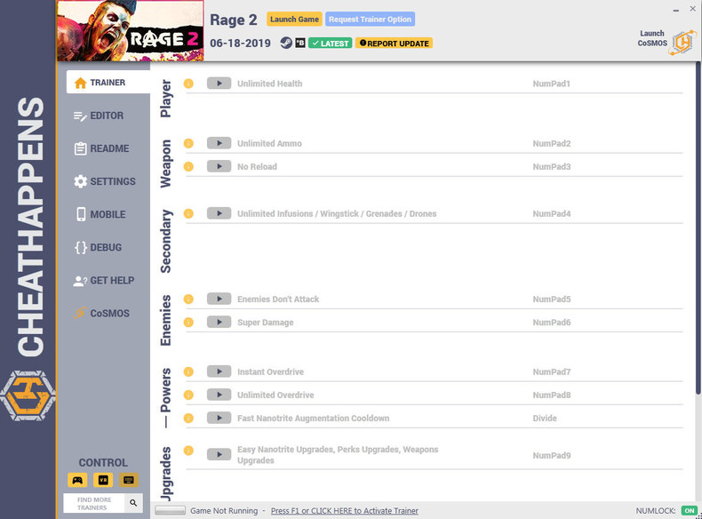Click the Game Not Running status text

pyautogui.click(x=224, y=510)
